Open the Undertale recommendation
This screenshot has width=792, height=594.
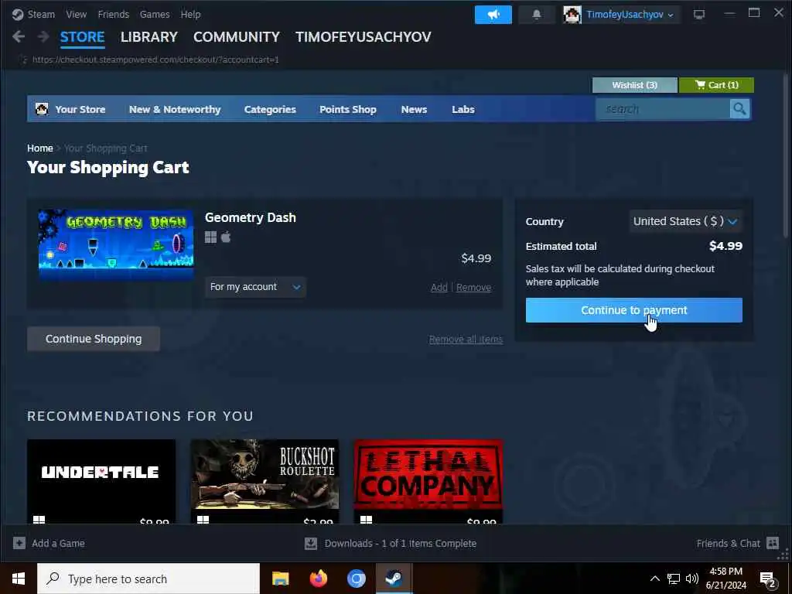click(101, 481)
